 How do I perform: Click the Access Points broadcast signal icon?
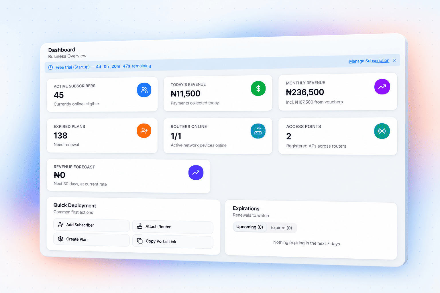coord(382,131)
